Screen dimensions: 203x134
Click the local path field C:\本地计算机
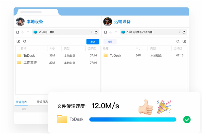66,32
